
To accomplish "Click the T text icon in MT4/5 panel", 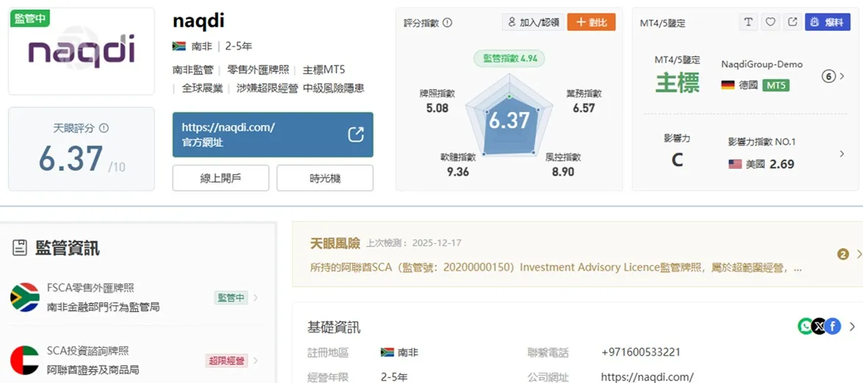I will [748, 22].
